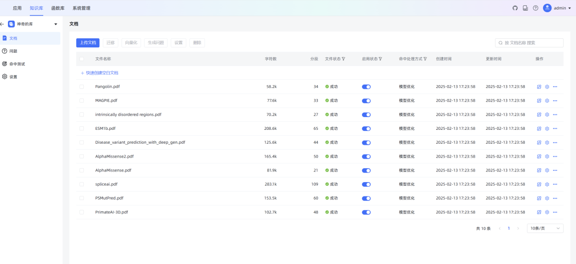
Task: Go to the 系统管理 tab
Action: 81,8
